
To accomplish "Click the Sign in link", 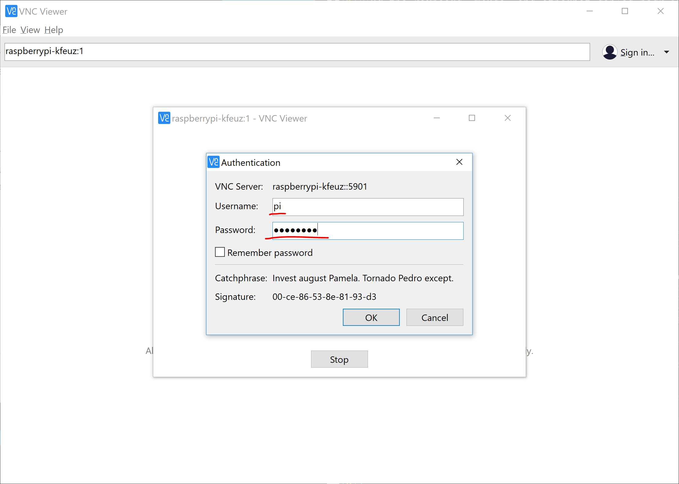I will (x=637, y=52).
